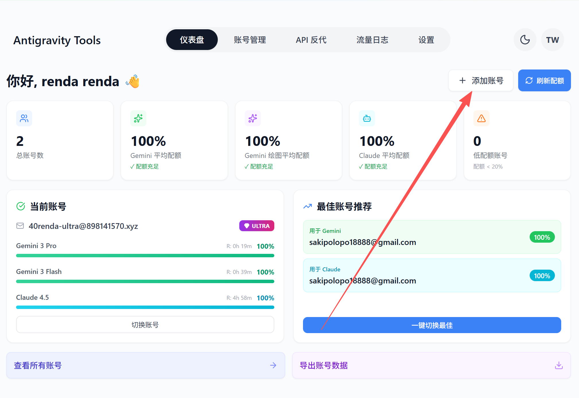Click the export download arrow icon

[559, 365]
